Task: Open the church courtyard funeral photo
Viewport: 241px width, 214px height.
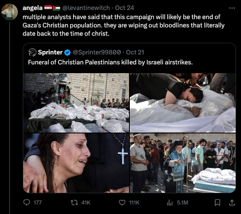Action: (76, 103)
